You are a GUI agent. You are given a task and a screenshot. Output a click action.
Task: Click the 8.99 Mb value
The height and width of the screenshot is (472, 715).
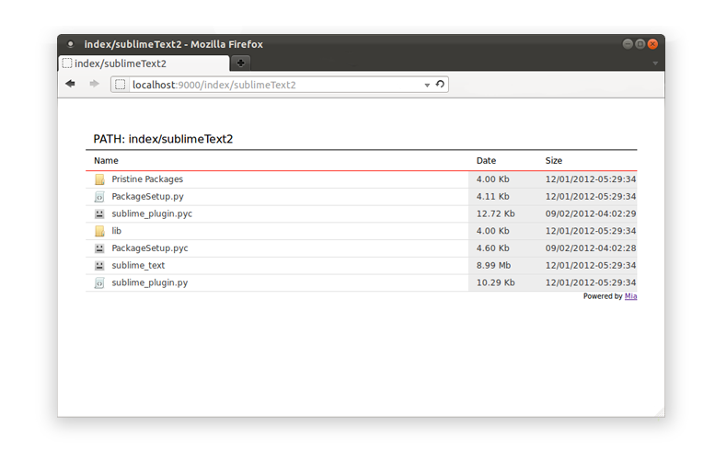493,265
